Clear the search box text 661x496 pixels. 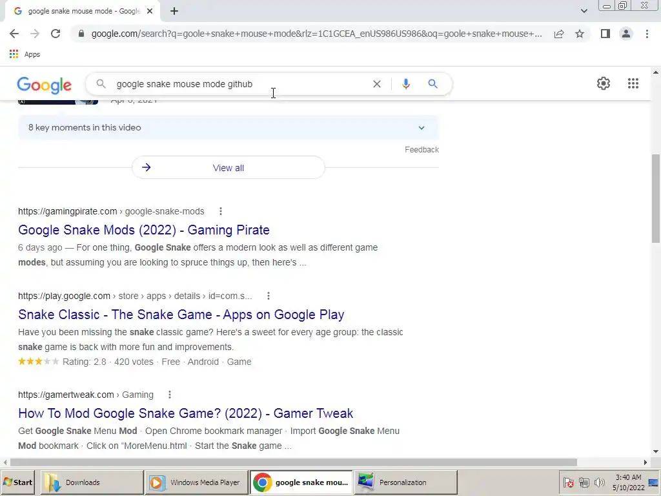(377, 84)
